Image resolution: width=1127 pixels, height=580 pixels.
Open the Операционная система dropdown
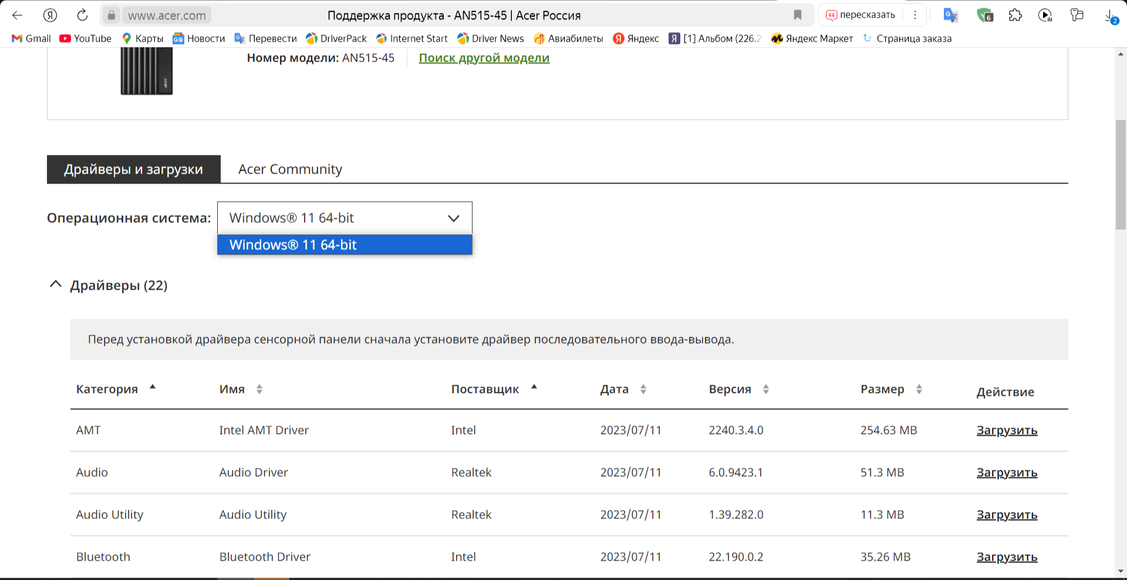point(345,218)
